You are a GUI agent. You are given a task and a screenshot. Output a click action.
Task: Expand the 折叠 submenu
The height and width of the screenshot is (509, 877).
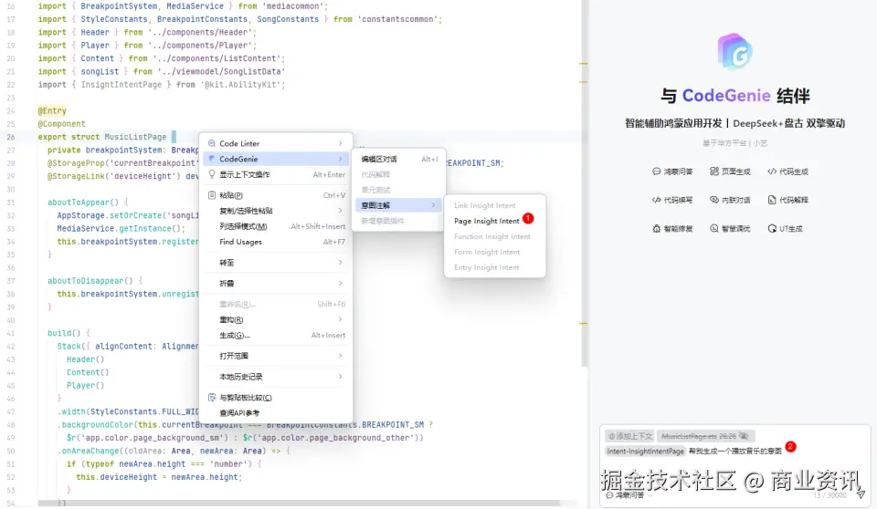pos(276,284)
